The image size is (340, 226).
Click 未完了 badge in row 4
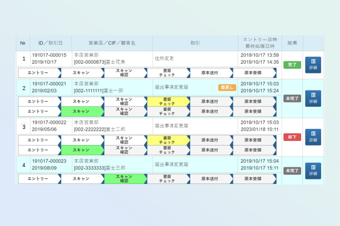coord(292,171)
